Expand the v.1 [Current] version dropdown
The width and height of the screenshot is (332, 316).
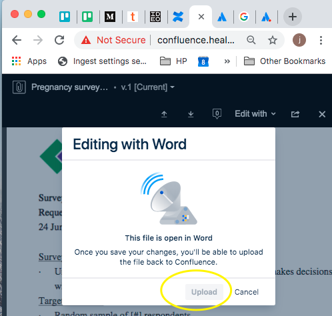tap(148, 87)
